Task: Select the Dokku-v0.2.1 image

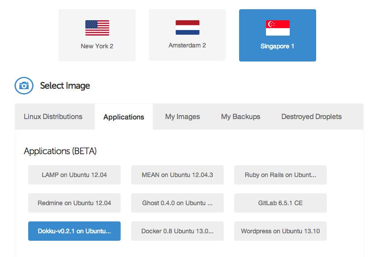Action: pyautogui.click(x=74, y=231)
